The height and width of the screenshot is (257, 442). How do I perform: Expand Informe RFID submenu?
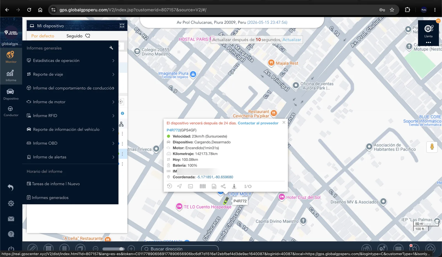[x=70, y=116]
